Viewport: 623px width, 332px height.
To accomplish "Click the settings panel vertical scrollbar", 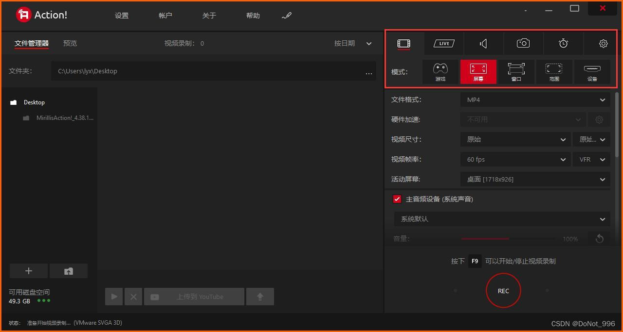I will 618,125.
